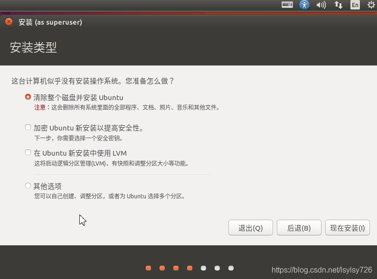The image size is (377, 279).
Task: Click the 您可以自己创建、调整分区 description
Action: click(x=110, y=196)
